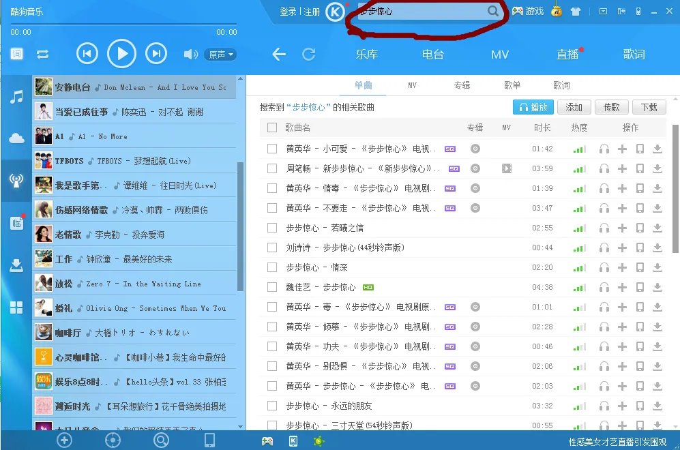Send 魏佳艺 - 步步惊心 to phone icon
Screen dimensions: 680x450
point(640,287)
